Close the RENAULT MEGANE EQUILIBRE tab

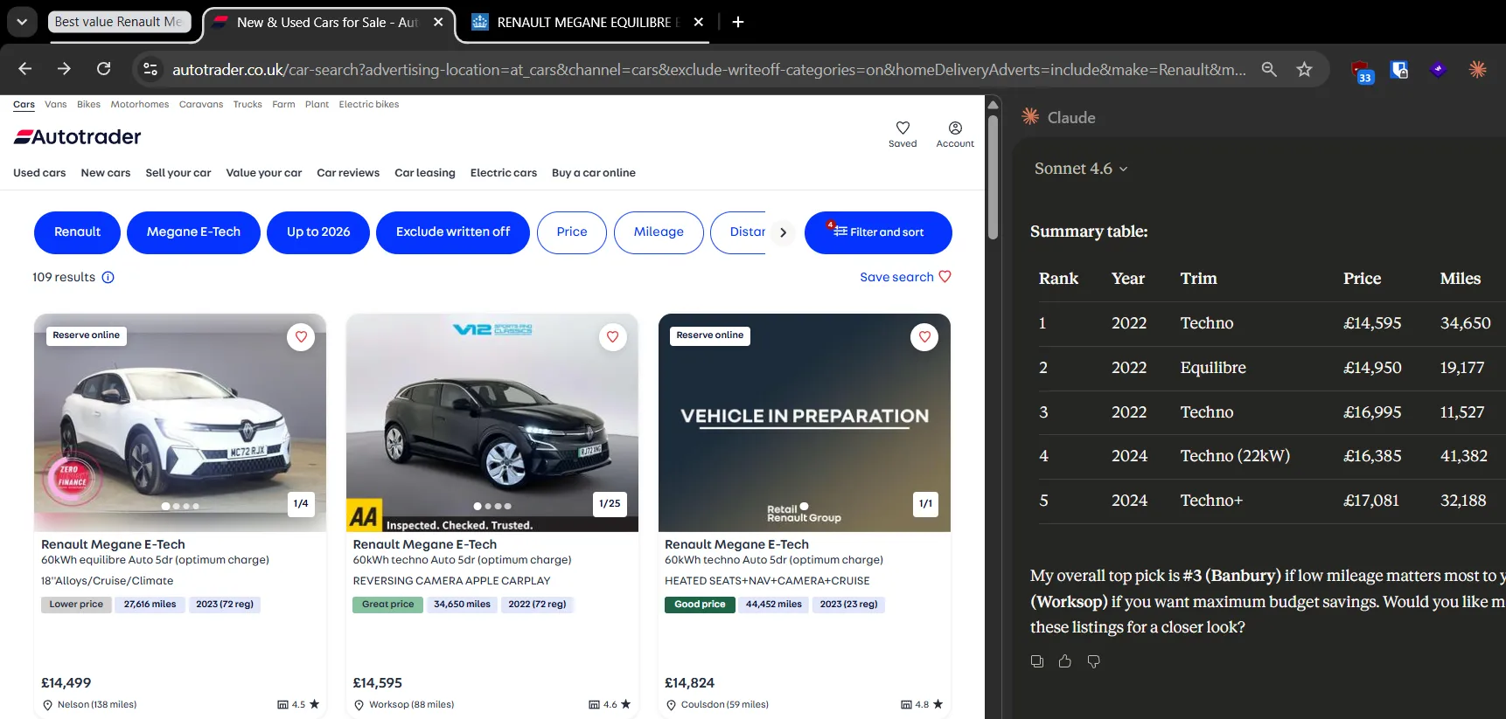(698, 22)
